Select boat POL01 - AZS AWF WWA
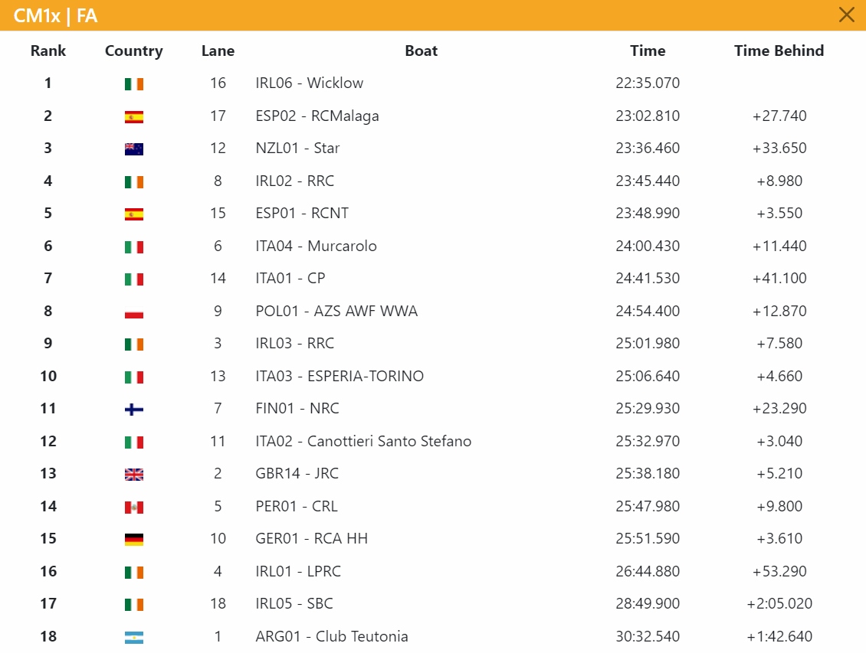This screenshot has height=653, width=866. [x=336, y=311]
